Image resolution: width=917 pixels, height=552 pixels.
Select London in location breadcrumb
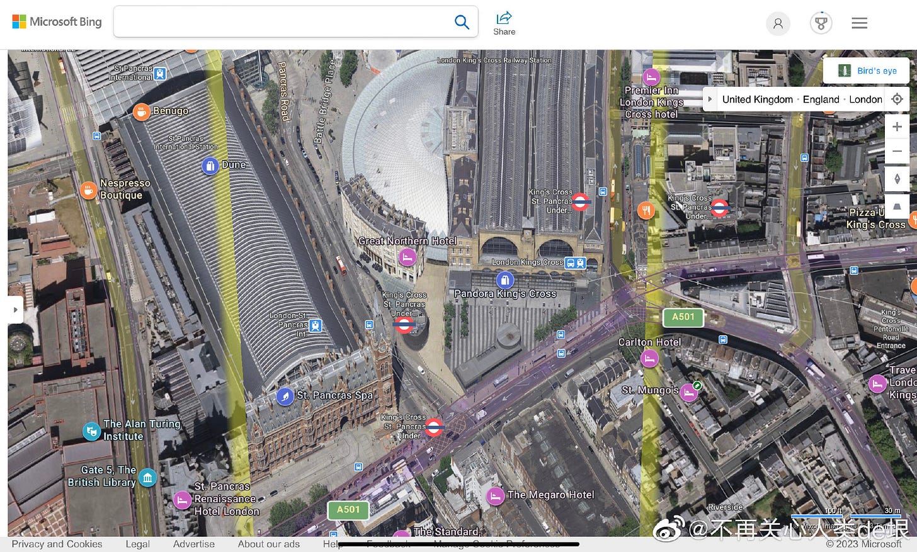click(x=865, y=99)
